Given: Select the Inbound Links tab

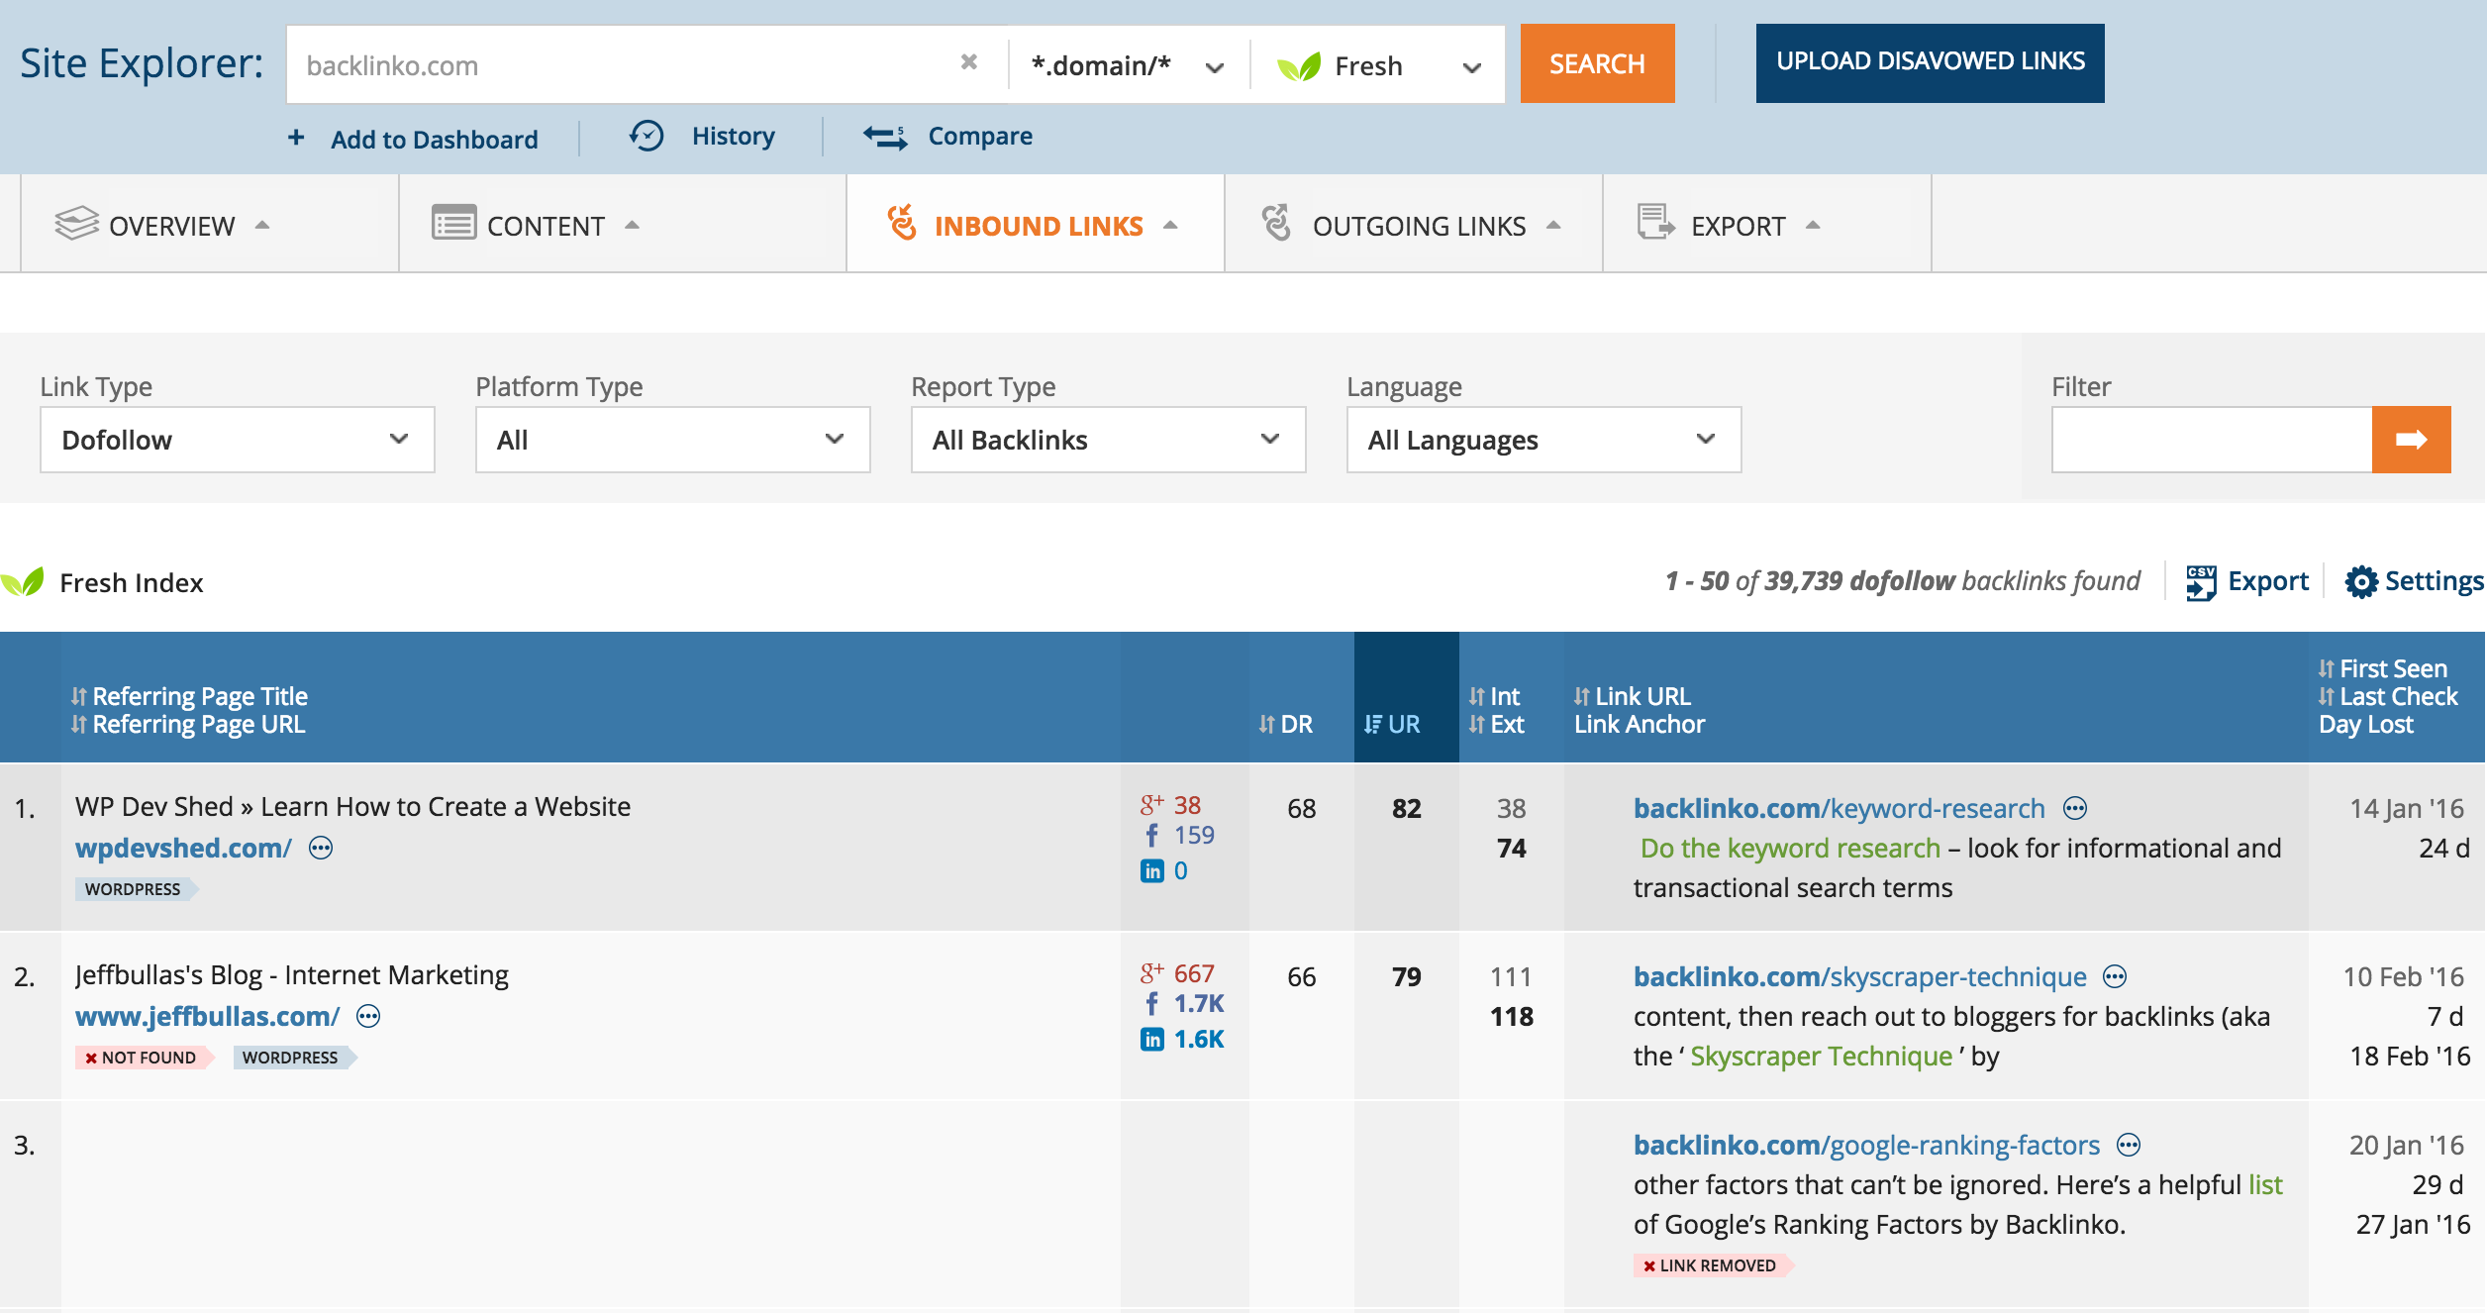Looking at the screenshot, I should [x=1036, y=224].
